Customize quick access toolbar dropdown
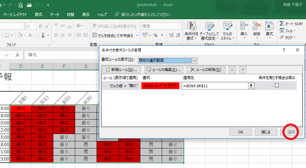This screenshot has height=168, width=306. point(48,5)
